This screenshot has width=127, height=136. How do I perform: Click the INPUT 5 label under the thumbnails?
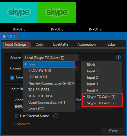click(19, 29)
